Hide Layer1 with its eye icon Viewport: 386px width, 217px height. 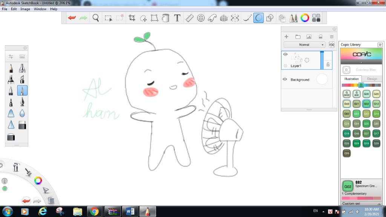coord(285,54)
